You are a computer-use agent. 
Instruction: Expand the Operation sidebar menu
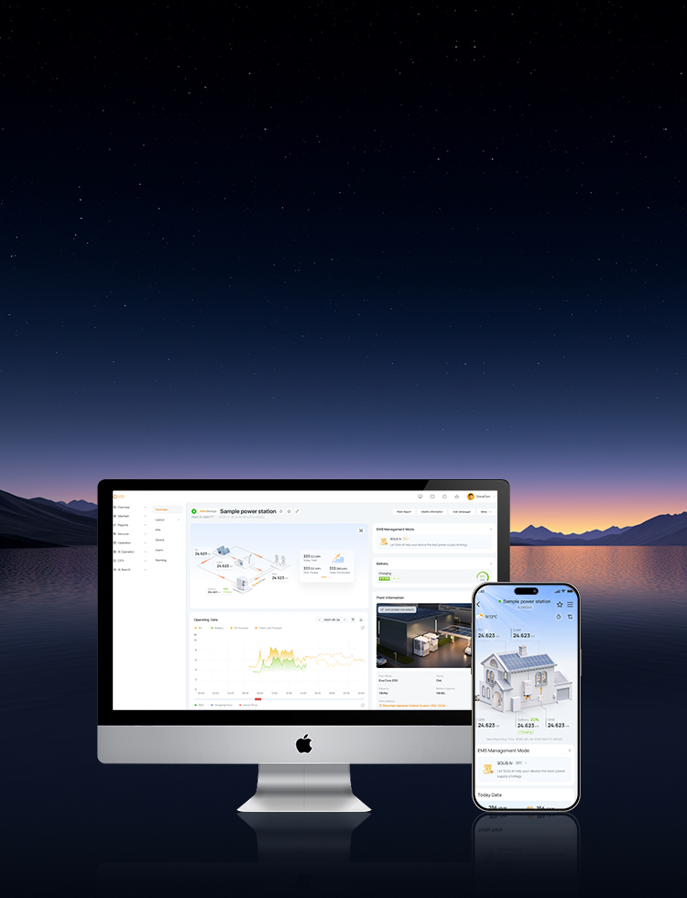125,543
